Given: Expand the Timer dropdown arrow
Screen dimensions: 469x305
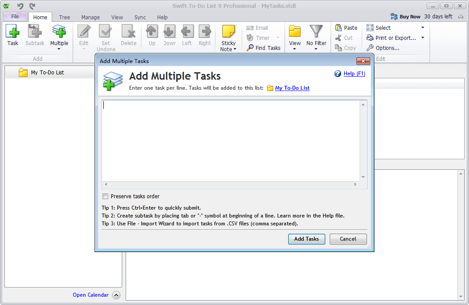Looking at the screenshot, I should click(278, 38).
